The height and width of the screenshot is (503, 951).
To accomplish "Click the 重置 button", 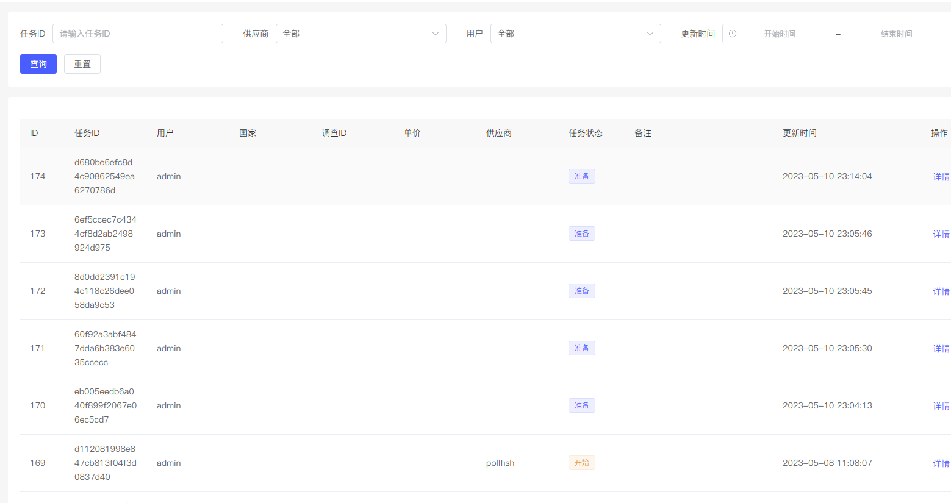I will [x=82, y=64].
